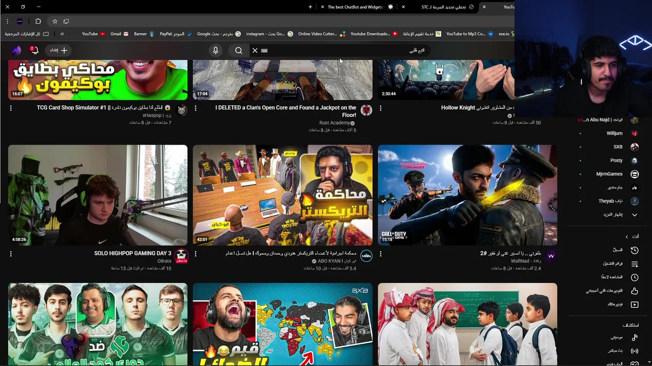Open the account avatar menu in YouTube header

[x=16, y=50]
